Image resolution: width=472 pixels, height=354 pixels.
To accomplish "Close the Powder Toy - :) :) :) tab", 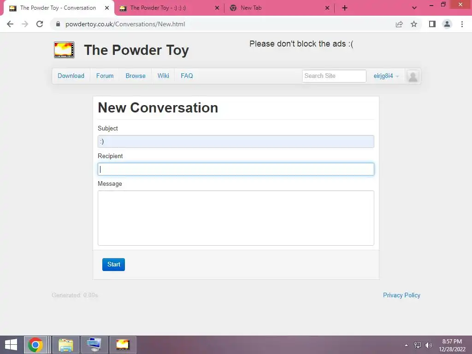I will tap(217, 8).
